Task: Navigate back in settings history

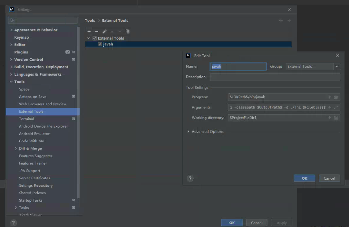Action: (x=281, y=20)
